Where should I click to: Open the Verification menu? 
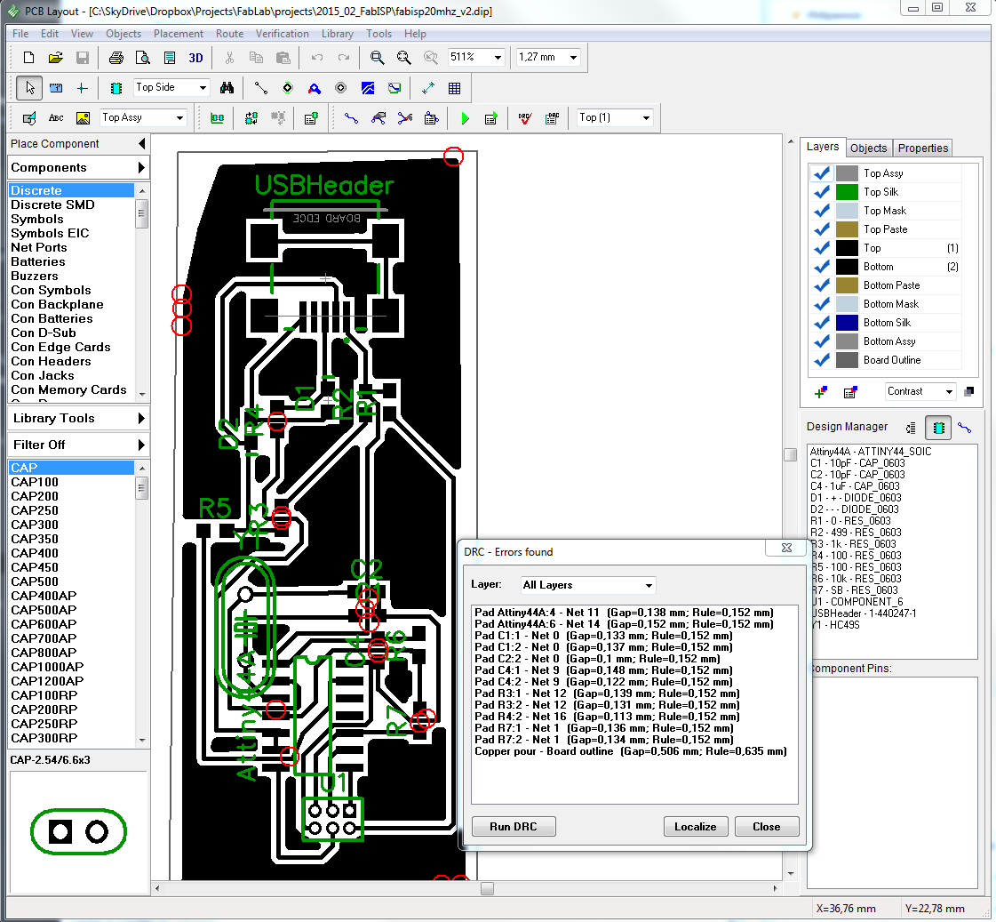(x=282, y=34)
